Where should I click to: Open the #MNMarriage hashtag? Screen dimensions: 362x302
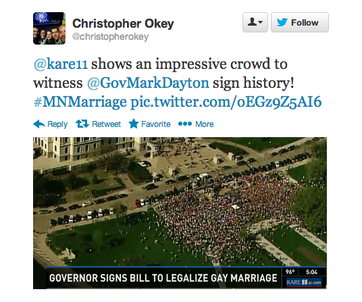tap(80, 102)
